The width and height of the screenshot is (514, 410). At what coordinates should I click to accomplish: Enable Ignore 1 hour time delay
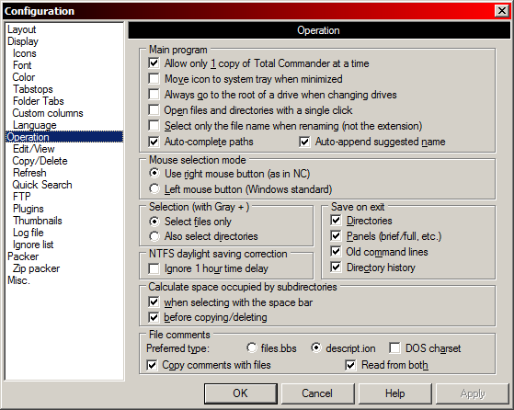[154, 268]
